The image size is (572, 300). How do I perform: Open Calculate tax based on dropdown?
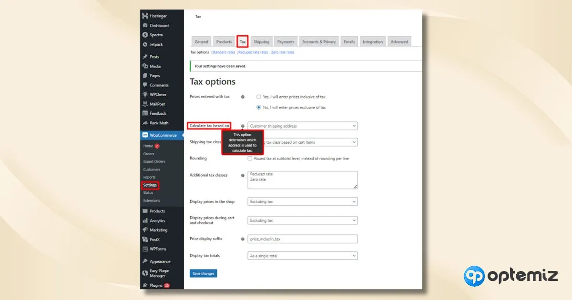coord(303,126)
